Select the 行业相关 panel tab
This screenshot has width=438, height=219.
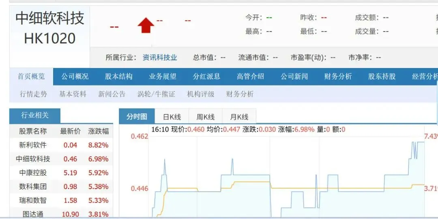[35, 115]
